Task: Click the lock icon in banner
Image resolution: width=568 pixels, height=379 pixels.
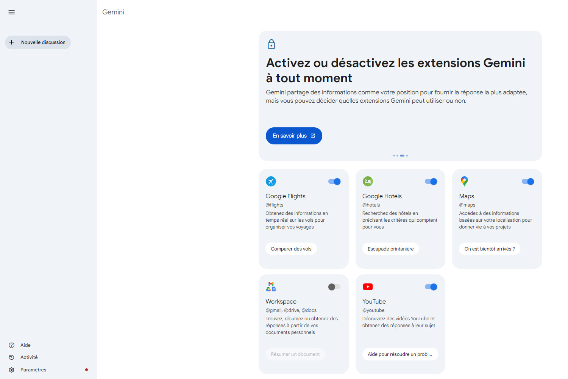Action: click(x=272, y=44)
